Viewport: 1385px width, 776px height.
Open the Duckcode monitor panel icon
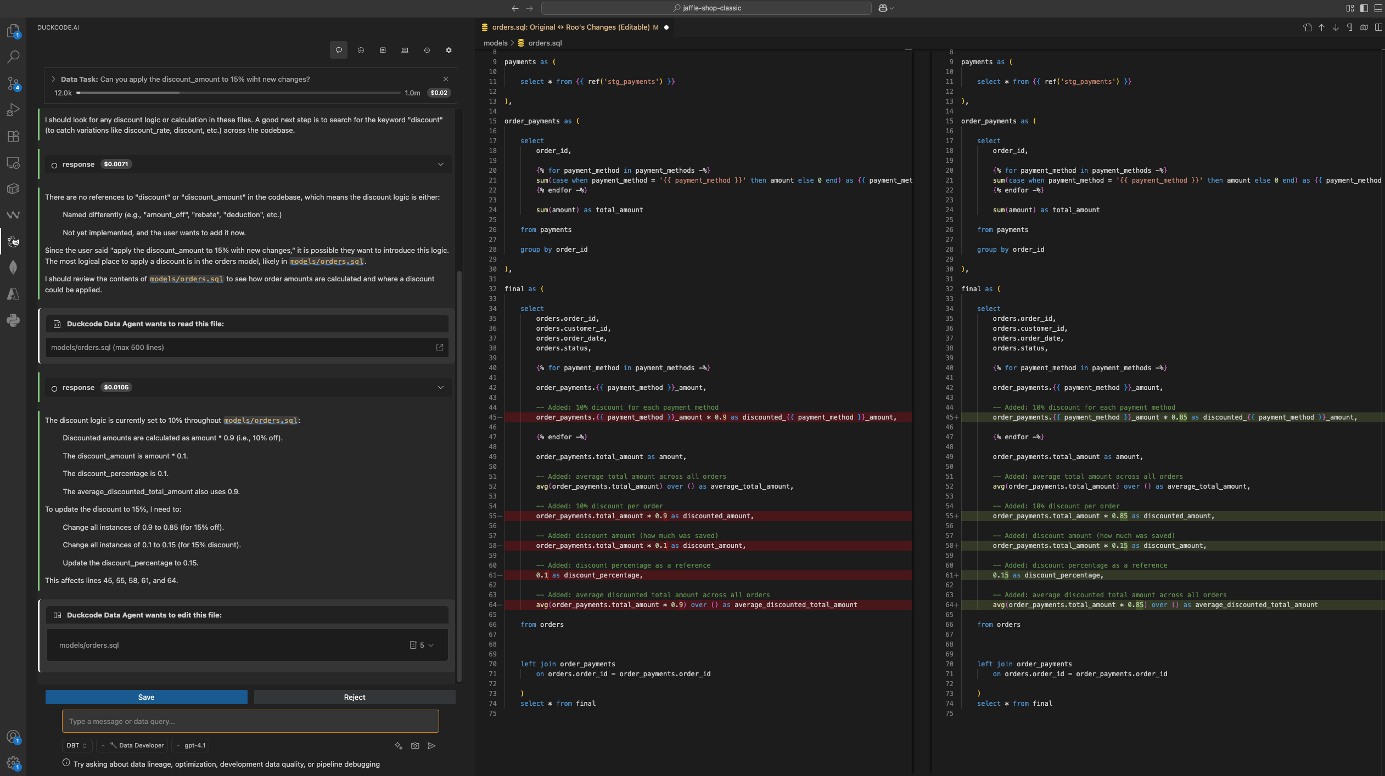coord(405,50)
